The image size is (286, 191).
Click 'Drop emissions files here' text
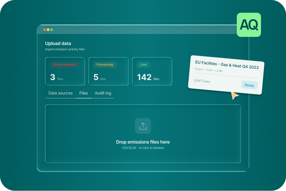coord(143,142)
